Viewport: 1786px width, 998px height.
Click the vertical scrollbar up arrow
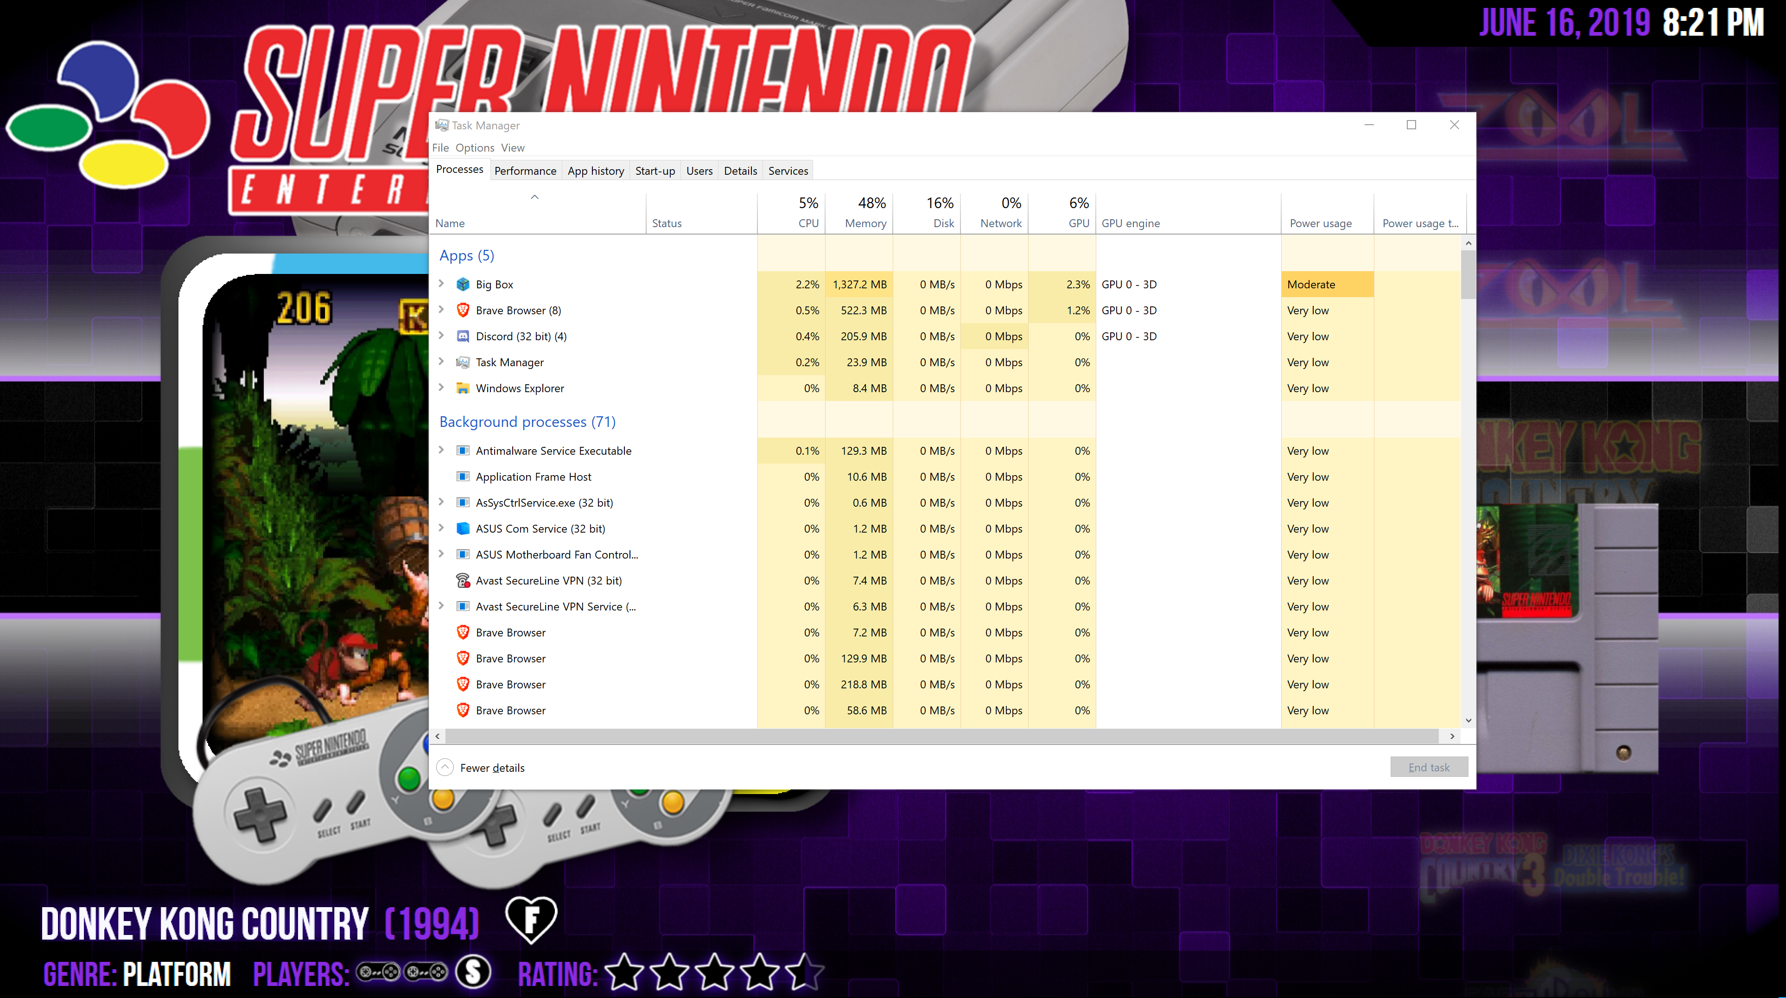point(1468,243)
